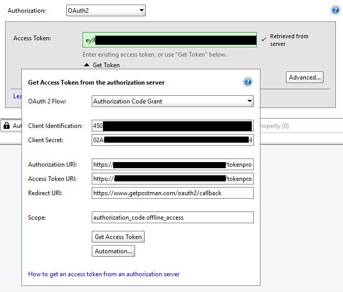343x292 pixels.
Task: Switch to the partially hidden property (0) tab
Action: [x=274, y=126]
